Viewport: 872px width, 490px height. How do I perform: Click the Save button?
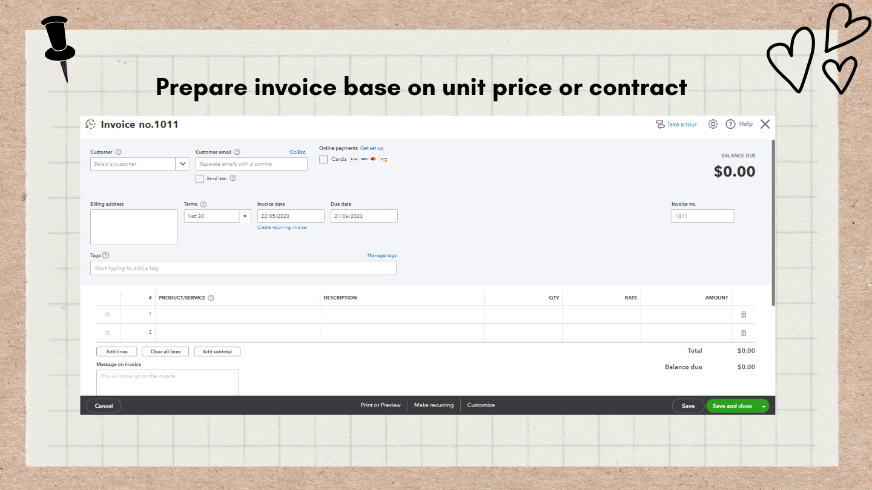click(x=688, y=406)
